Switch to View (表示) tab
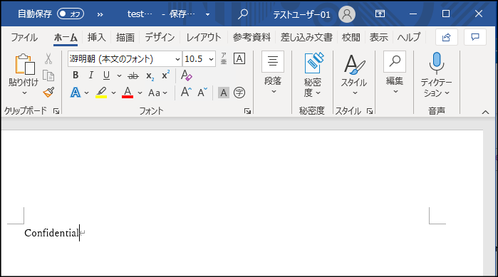 378,38
